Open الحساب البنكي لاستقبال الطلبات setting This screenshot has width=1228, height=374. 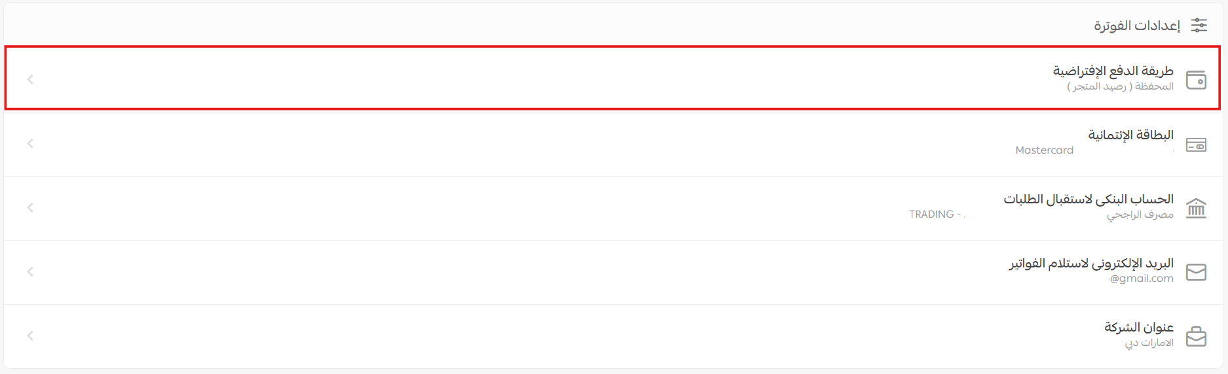click(1088, 199)
